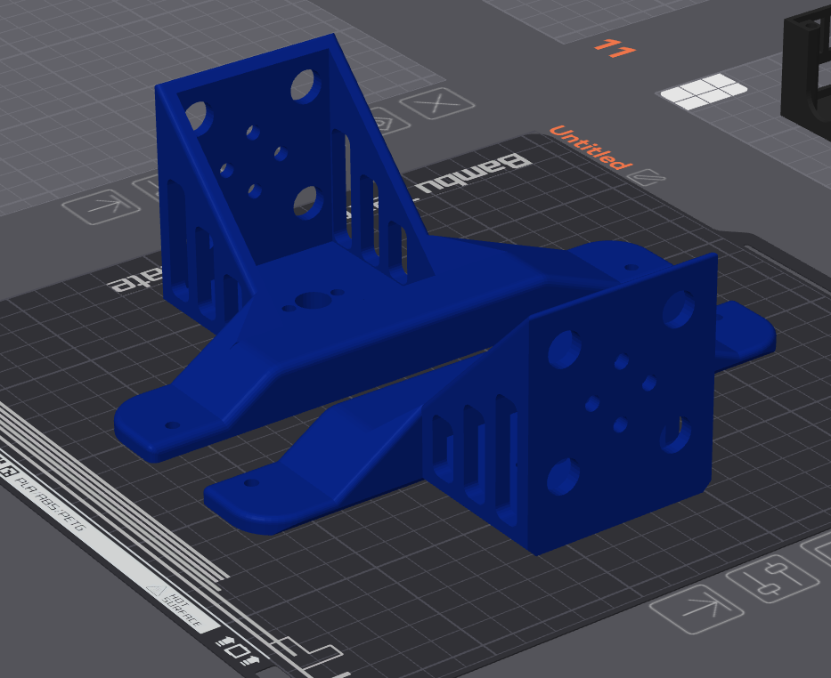Click the X remove icon on the rear plate
Image resolution: width=831 pixels, height=678 pixels.
pos(436,103)
